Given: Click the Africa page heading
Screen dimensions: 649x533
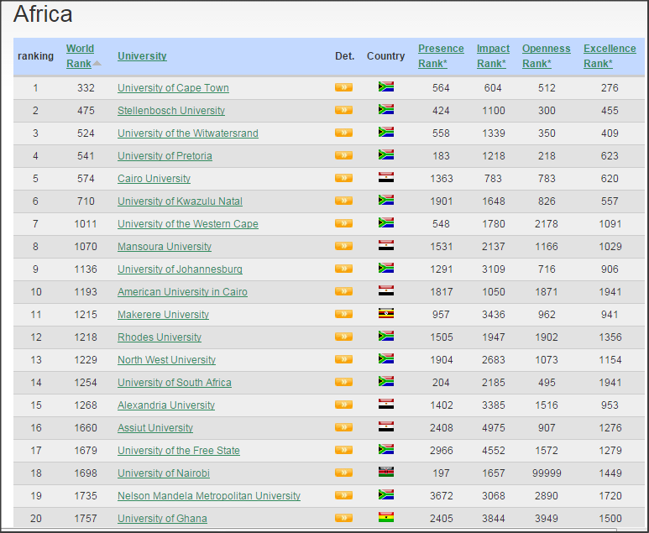Looking at the screenshot, I should [43, 14].
